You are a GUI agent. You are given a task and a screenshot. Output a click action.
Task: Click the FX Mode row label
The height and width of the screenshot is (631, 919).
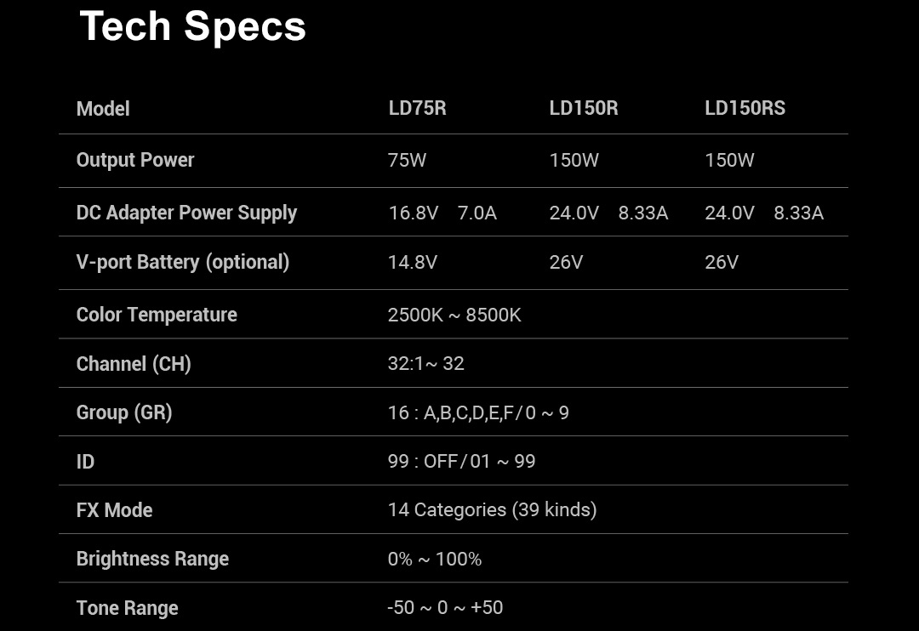(x=114, y=510)
